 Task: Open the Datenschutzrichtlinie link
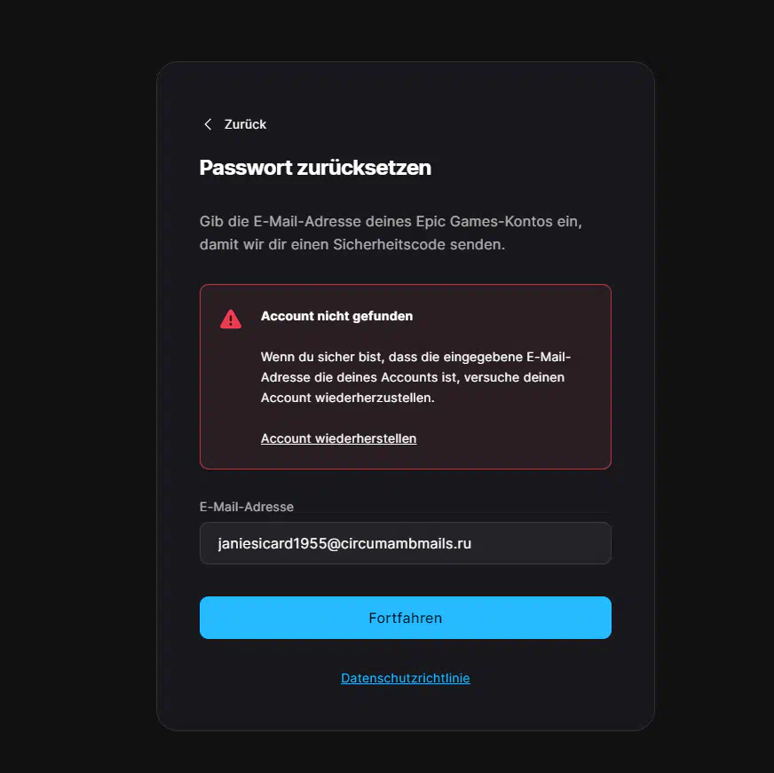click(x=406, y=678)
